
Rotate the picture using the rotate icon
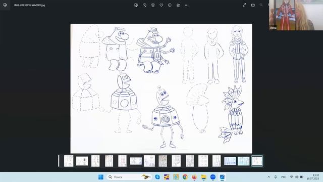(144, 5)
